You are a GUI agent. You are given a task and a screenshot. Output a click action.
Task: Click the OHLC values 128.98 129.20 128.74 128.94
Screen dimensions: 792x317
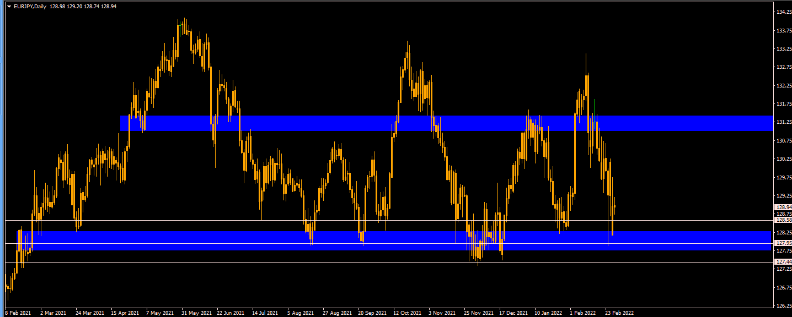point(83,6)
